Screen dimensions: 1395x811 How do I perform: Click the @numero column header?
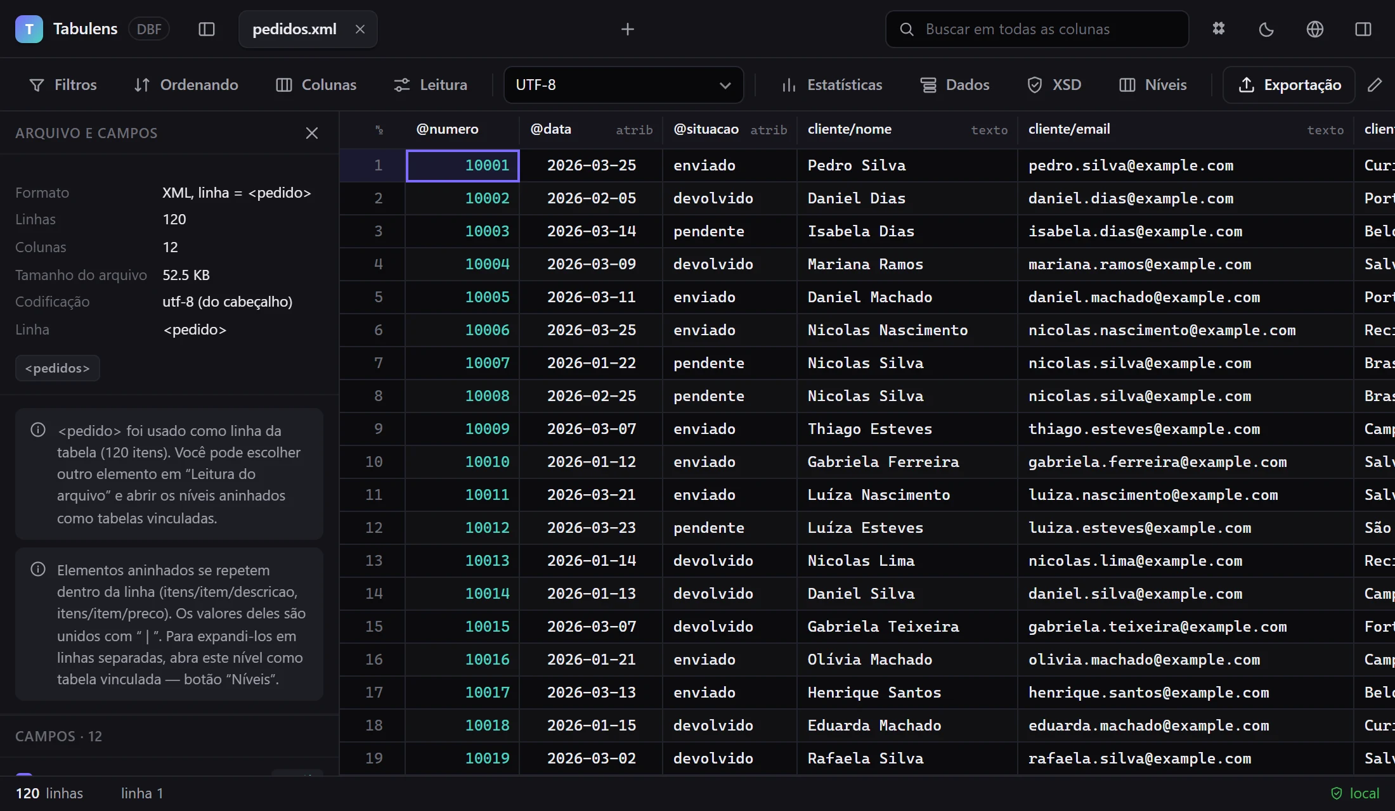462,129
